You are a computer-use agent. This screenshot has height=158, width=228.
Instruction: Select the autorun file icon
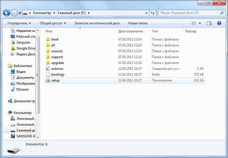[48, 68]
